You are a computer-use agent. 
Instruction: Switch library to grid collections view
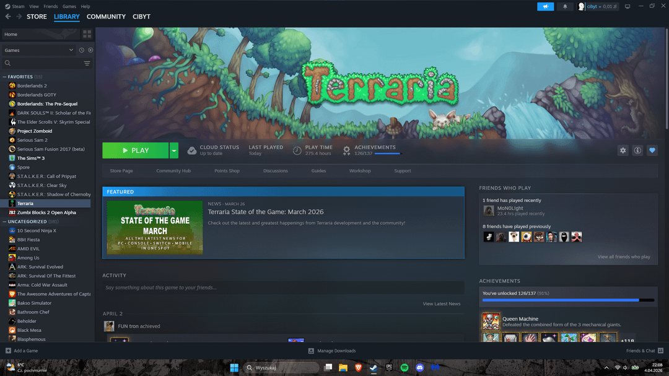pyautogui.click(x=87, y=34)
